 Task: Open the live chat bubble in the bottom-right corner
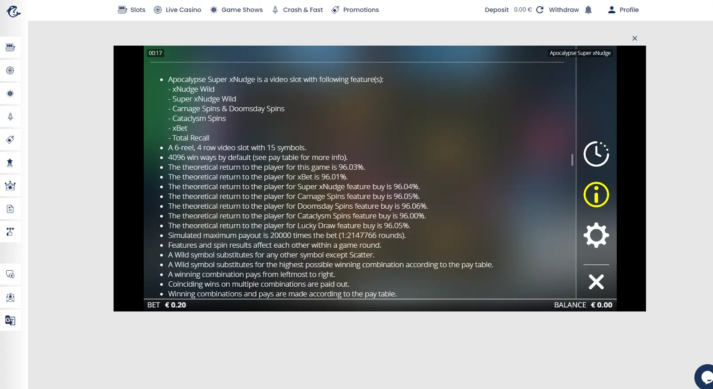pos(705,377)
